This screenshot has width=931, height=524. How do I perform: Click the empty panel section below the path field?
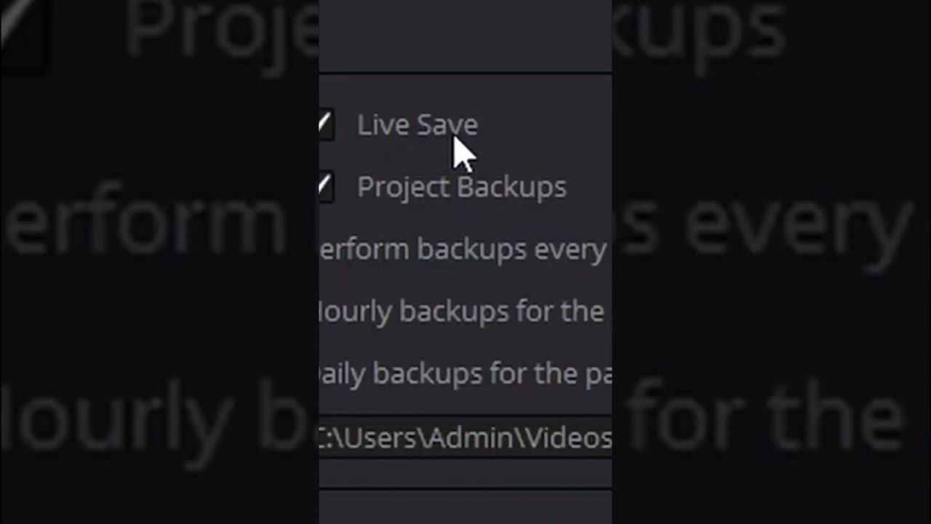[465, 475]
